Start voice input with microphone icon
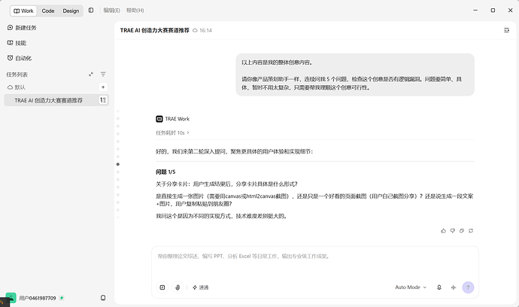Viewport: 519px width, 307px height. click(439, 287)
